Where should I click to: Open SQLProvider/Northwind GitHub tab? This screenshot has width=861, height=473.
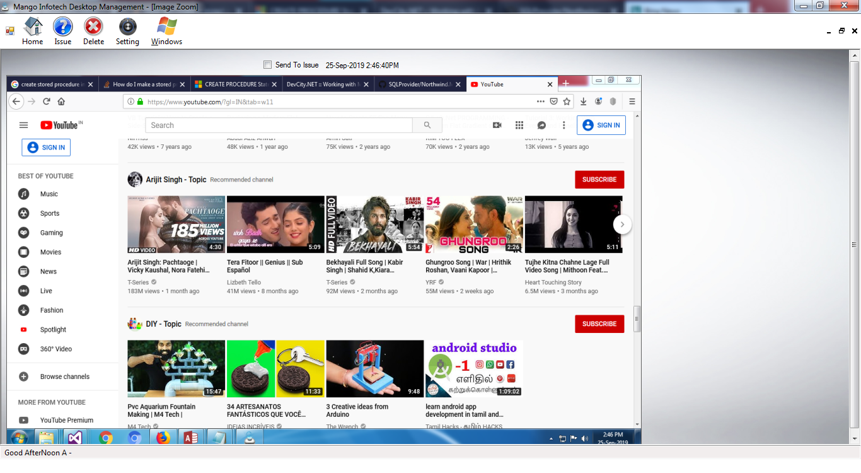coord(419,84)
